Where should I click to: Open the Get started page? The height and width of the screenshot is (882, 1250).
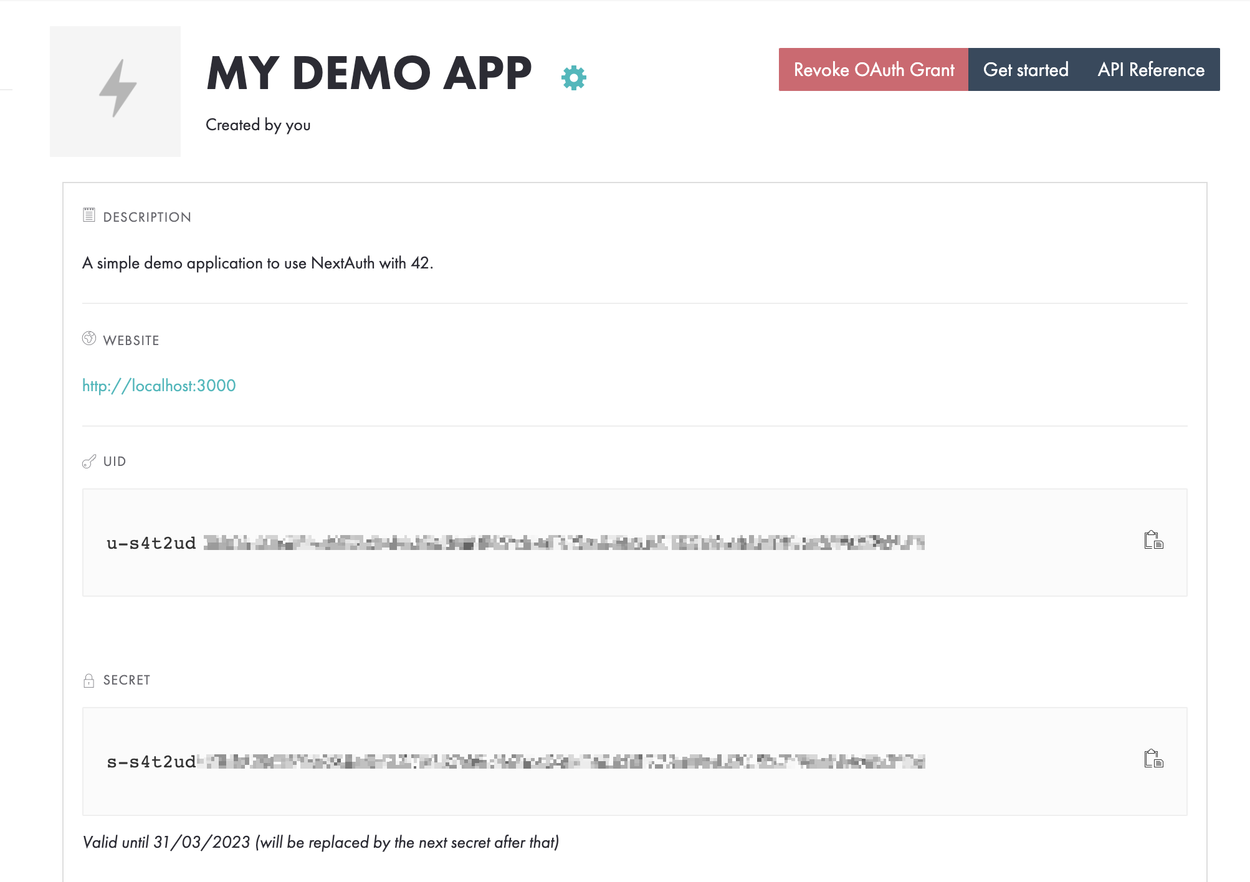point(1026,70)
